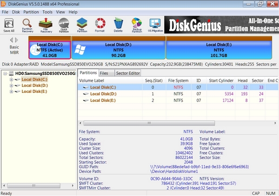This screenshot has height=196, width=279.
Task: Expand Local Disk(C:) tree node
Action: pos(11,79)
